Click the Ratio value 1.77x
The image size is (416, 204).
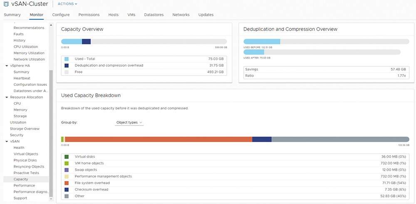tap(402, 76)
